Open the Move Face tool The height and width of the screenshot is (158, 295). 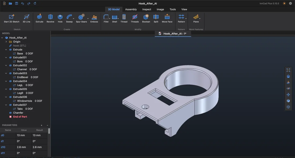[x=167, y=19]
